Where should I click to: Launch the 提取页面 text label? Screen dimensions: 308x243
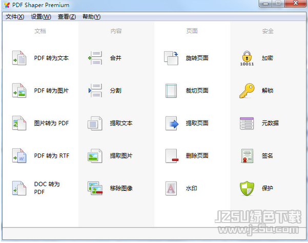click(197, 123)
